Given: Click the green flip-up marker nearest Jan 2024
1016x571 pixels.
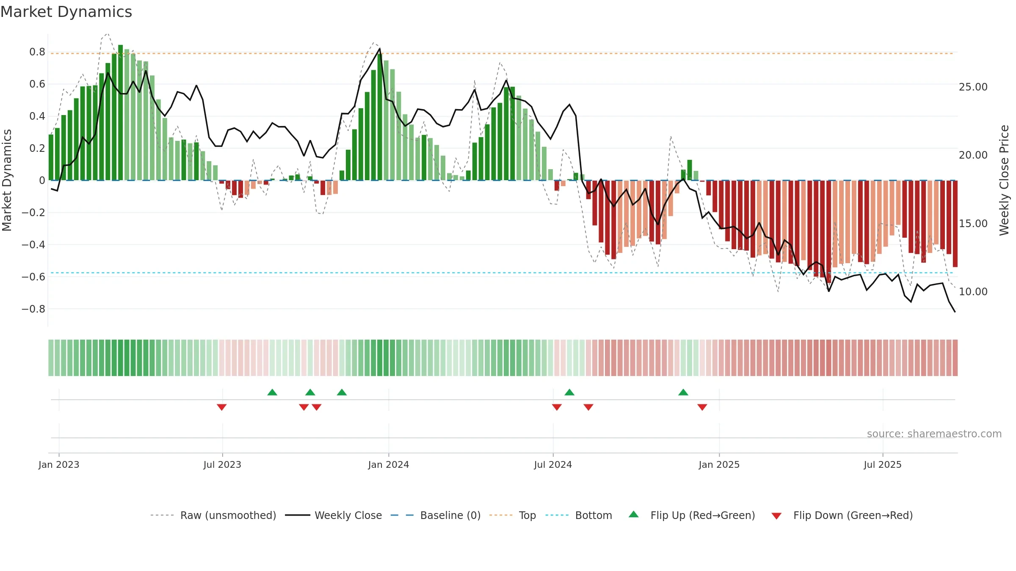Looking at the screenshot, I should [342, 392].
